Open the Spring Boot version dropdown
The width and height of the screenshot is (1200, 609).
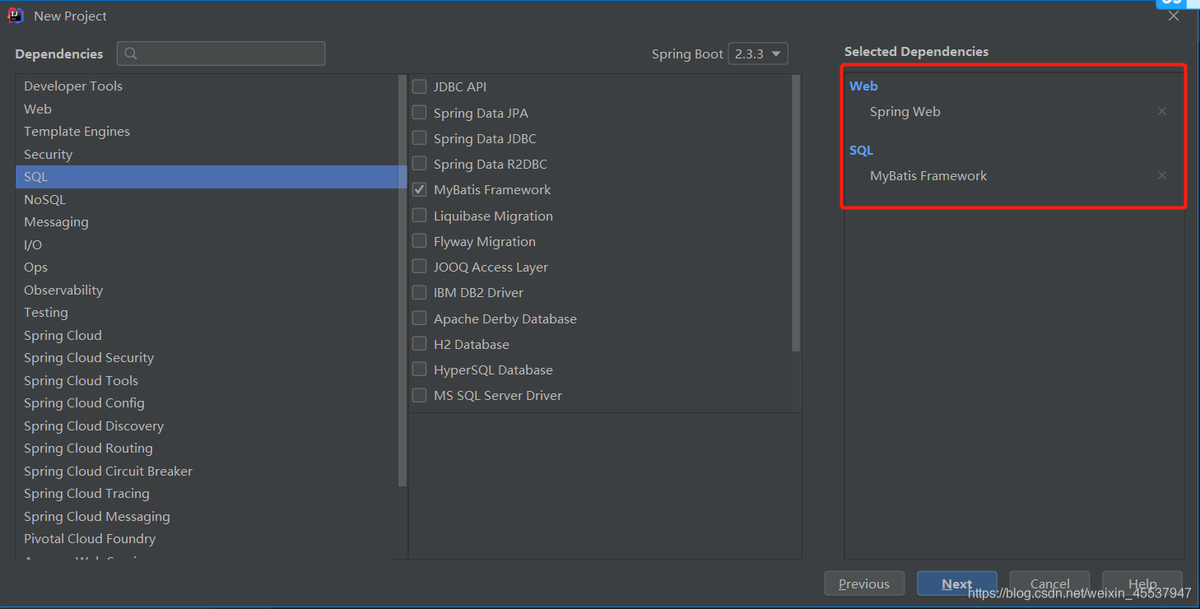(758, 53)
